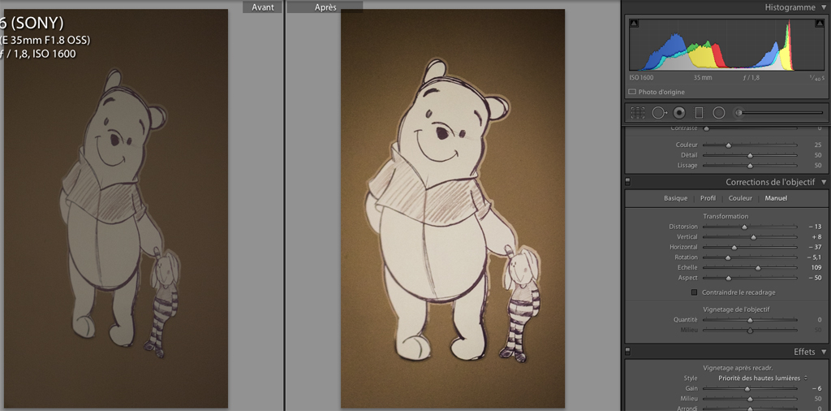Click the Avant view label

click(x=263, y=7)
